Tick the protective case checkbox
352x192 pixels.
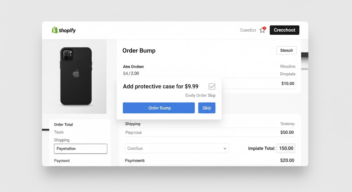pyautogui.click(x=212, y=87)
